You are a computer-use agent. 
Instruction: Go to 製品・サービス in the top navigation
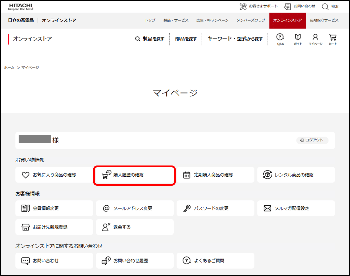coord(176,20)
